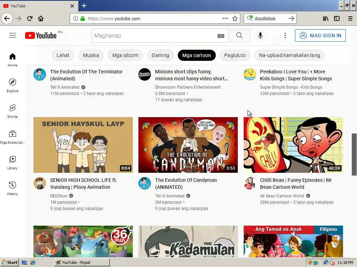Open Chilli Bean Funny Episodes title
Viewport: 357px width, 267px height.
point(296,184)
